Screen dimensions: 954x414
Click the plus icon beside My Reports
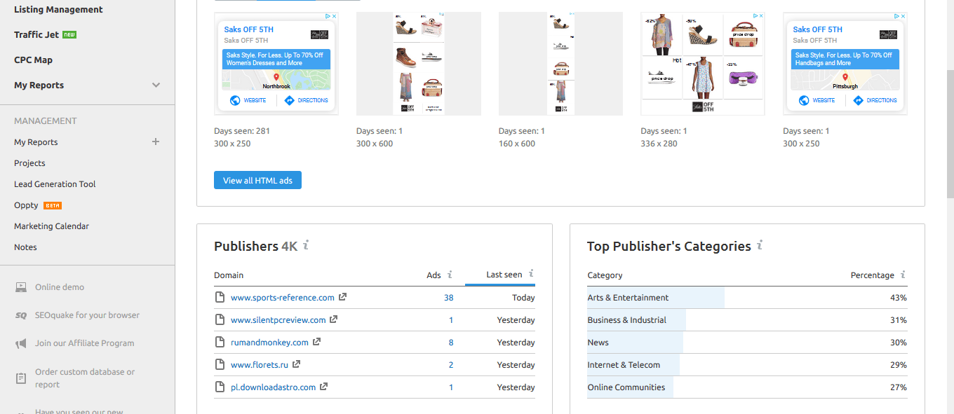point(155,142)
